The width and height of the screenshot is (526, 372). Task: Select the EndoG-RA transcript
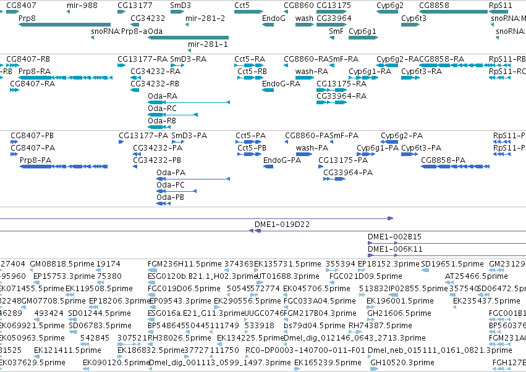(x=268, y=89)
